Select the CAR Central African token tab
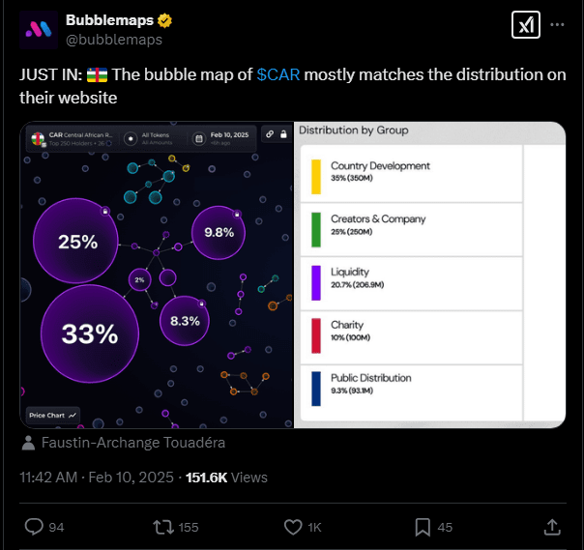This screenshot has width=584, height=550. [73, 138]
